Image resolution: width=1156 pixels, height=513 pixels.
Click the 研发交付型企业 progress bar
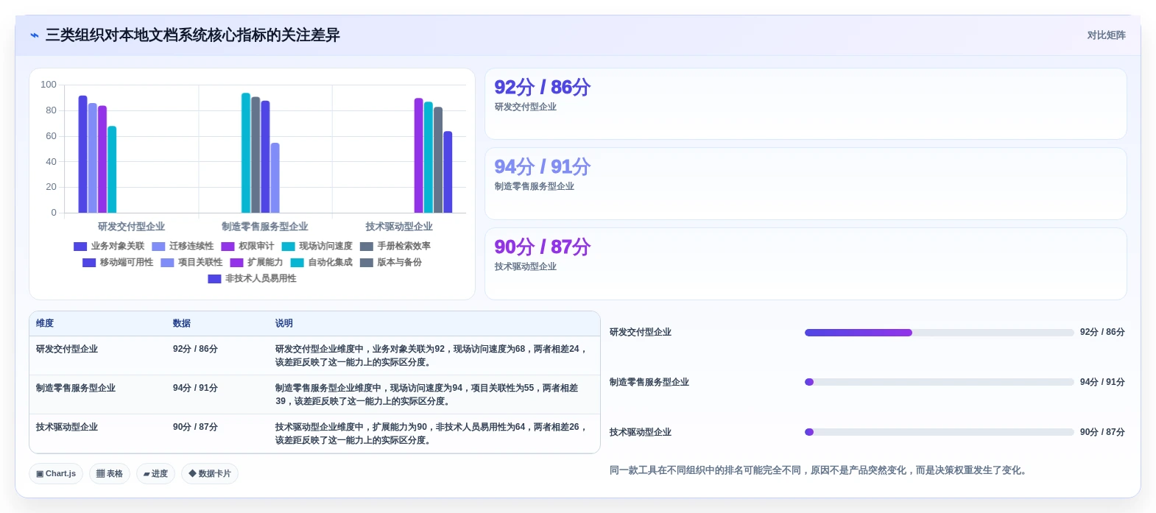click(939, 333)
